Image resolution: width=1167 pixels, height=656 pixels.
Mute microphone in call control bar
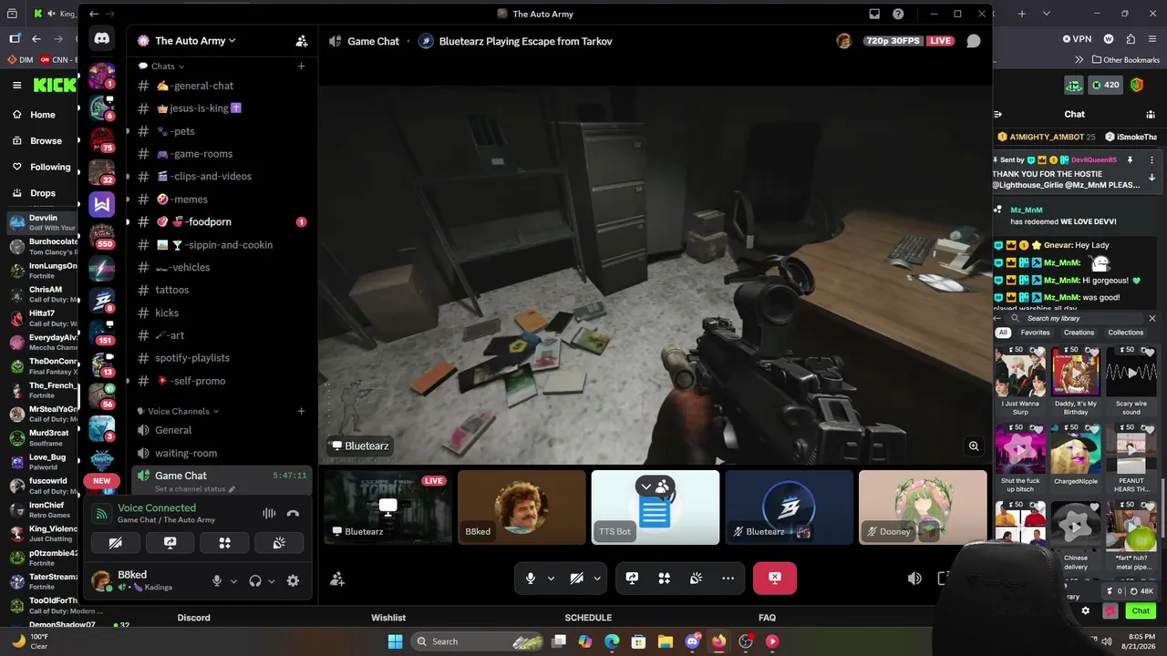[x=530, y=578]
